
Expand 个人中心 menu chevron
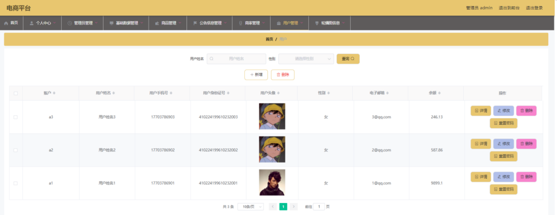(55, 23)
